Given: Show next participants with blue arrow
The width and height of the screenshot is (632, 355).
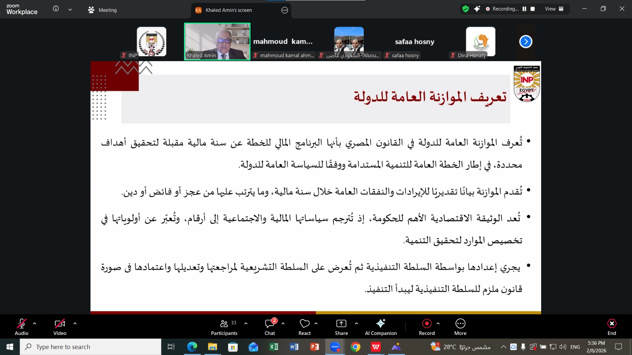Looking at the screenshot, I should 525,41.
